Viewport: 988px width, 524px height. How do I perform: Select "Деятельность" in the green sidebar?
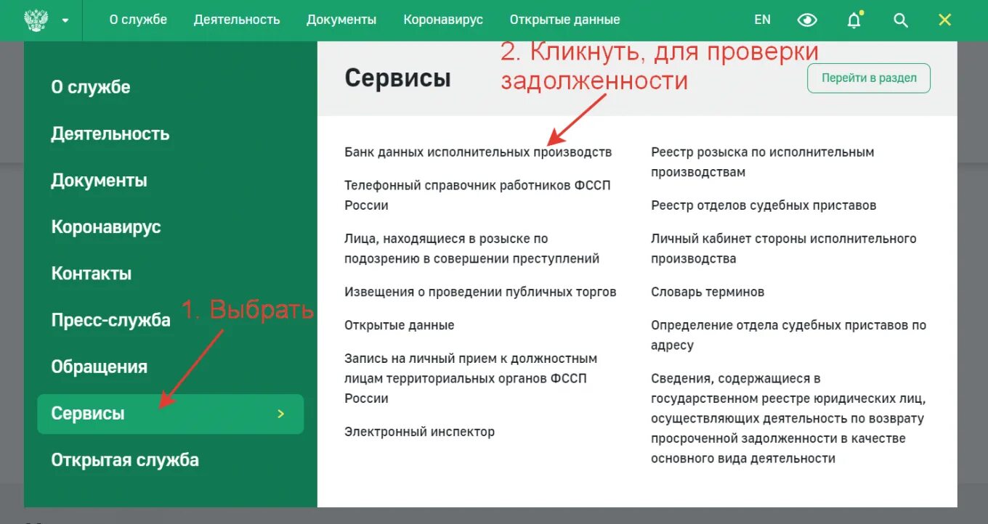(110, 134)
